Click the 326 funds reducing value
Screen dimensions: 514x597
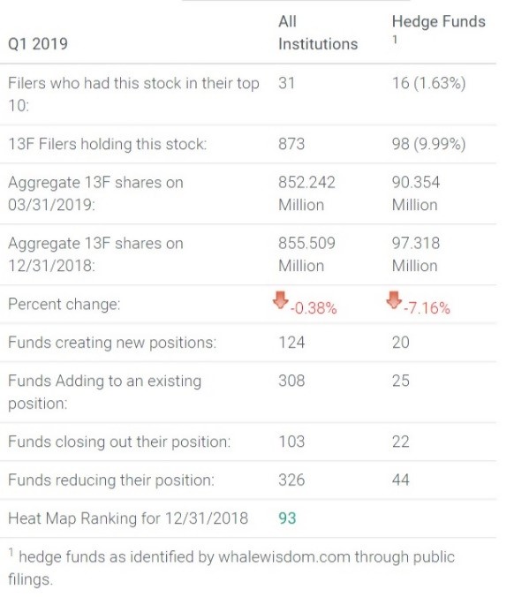[x=291, y=480]
